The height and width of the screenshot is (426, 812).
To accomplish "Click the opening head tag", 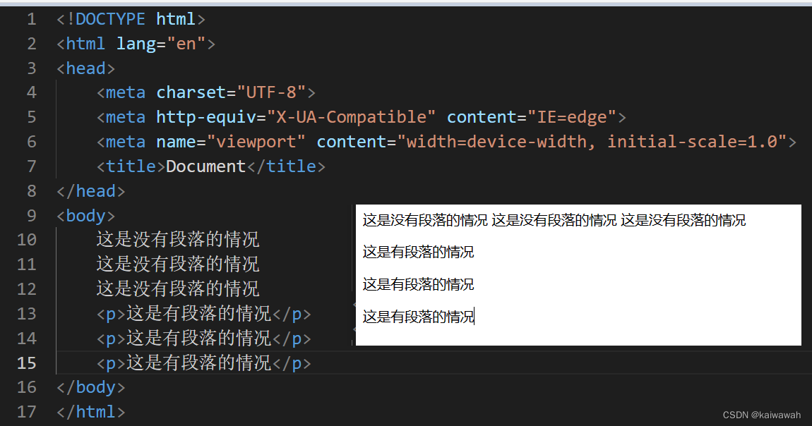I will point(85,68).
